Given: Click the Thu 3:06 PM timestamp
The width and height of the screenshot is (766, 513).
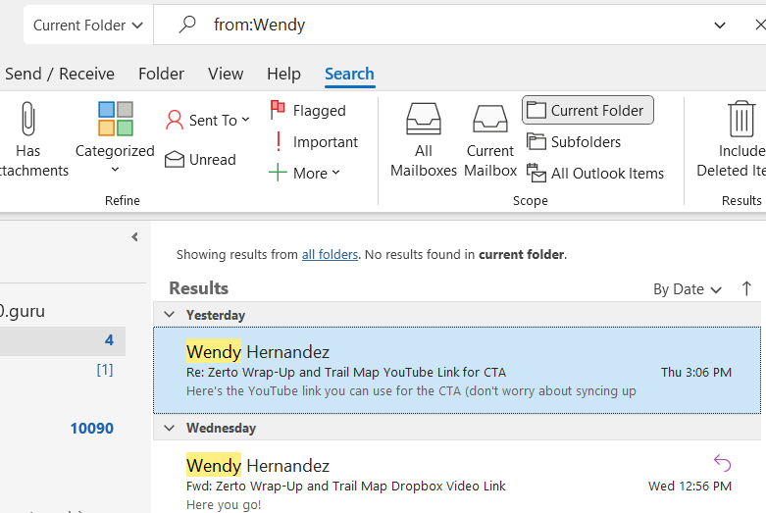Looking at the screenshot, I should coord(696,373).
